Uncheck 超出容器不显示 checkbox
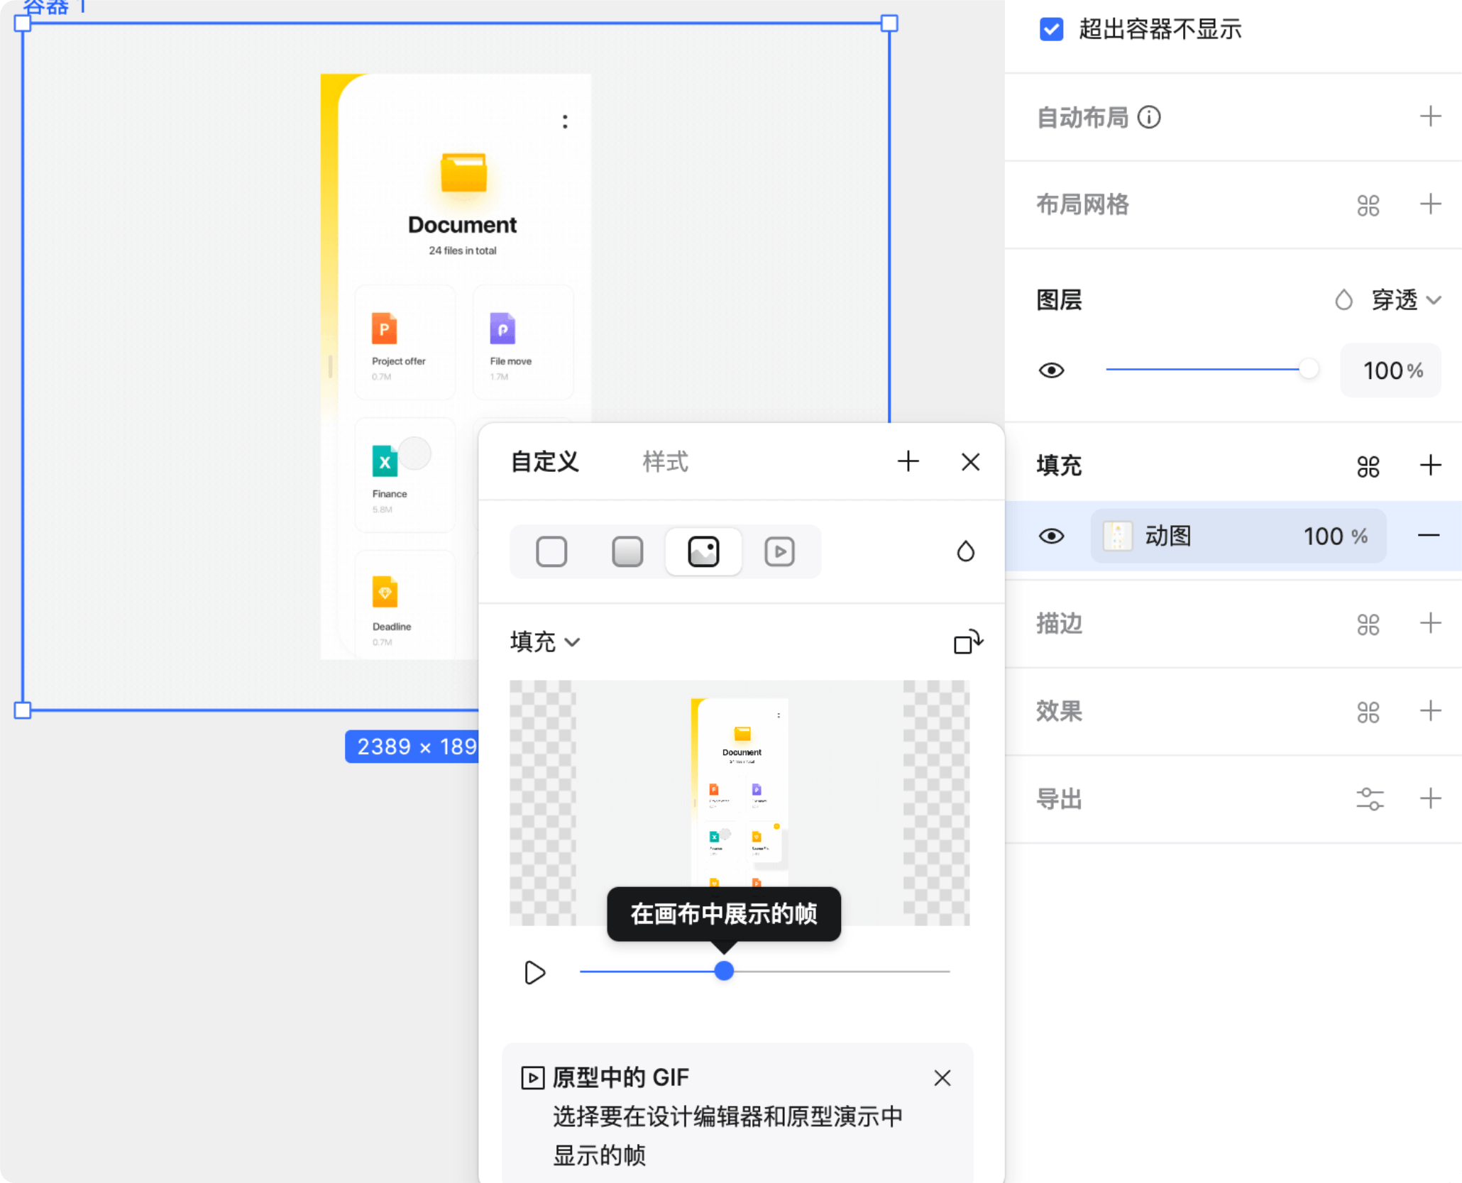This screenshot has height=1183, width=1462. (1051, 30)
